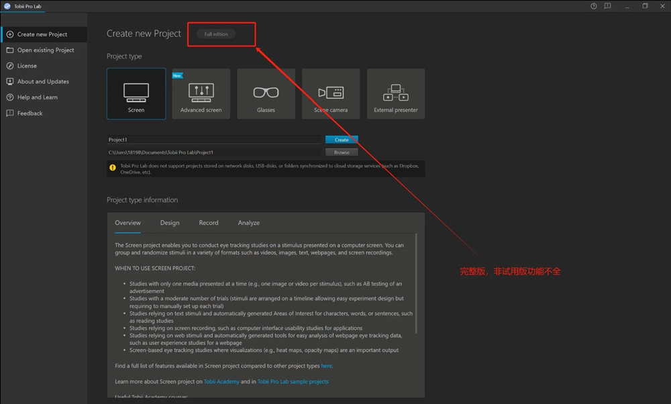
Task: Click the 'Project type information' heading
Action: click(x=142, y=200)
